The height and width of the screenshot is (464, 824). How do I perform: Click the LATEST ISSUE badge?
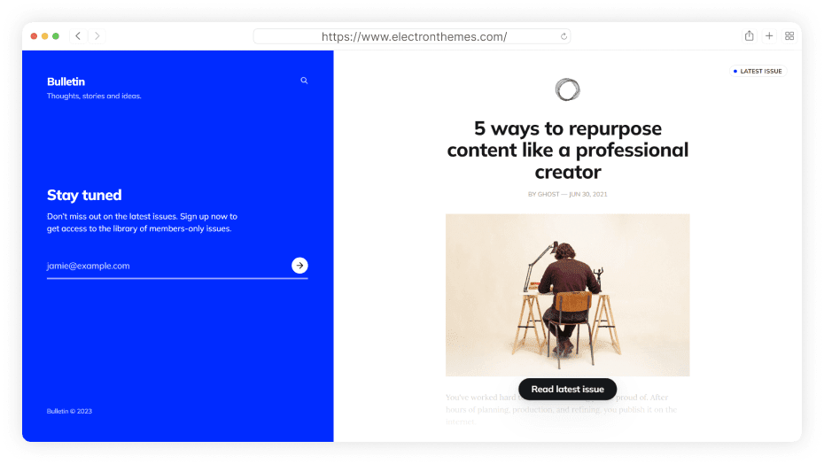coord(758,71)
